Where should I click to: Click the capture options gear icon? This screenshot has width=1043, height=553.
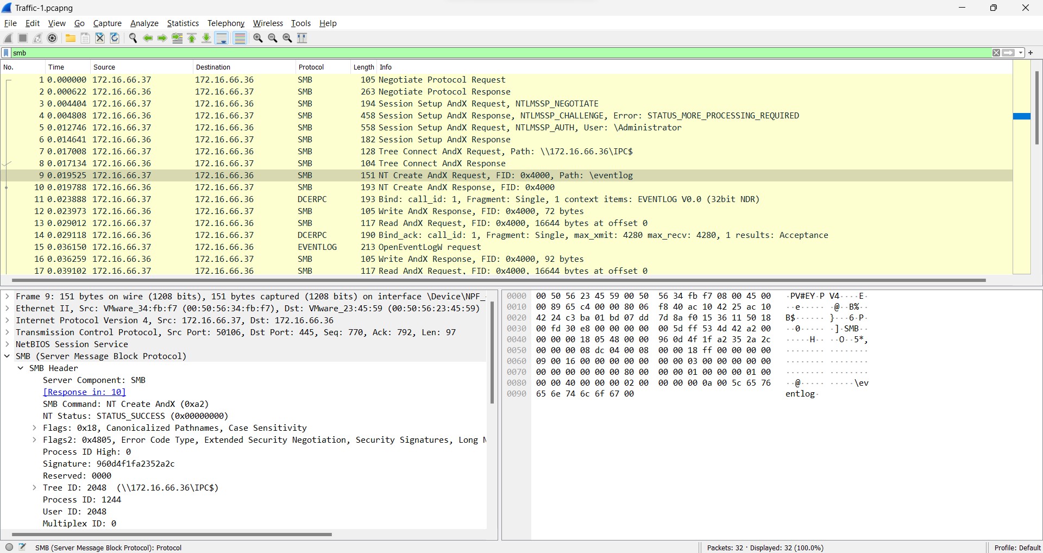(52, 38)
